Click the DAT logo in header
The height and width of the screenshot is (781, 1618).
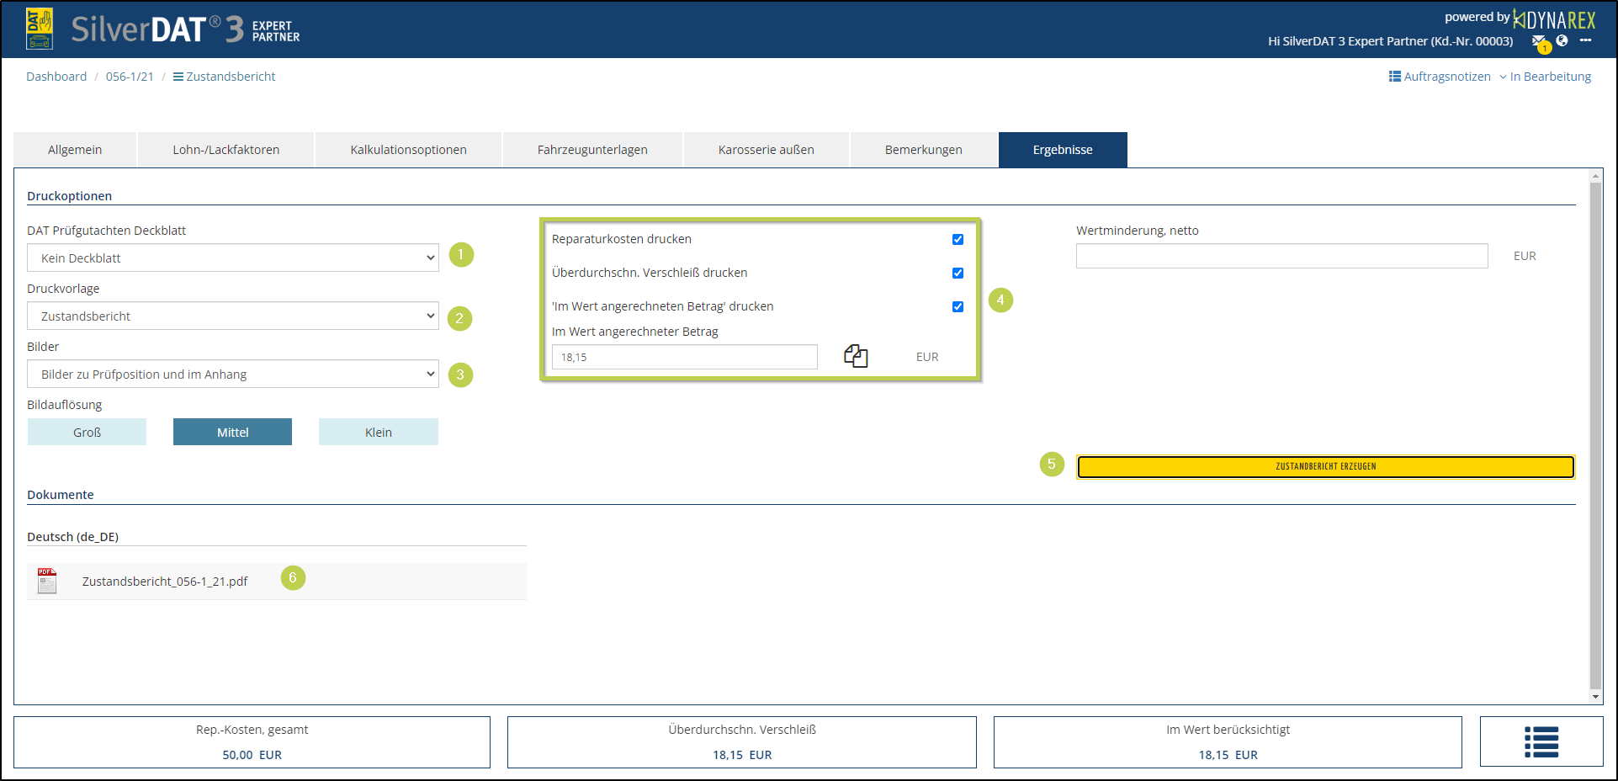click(40, 29)
